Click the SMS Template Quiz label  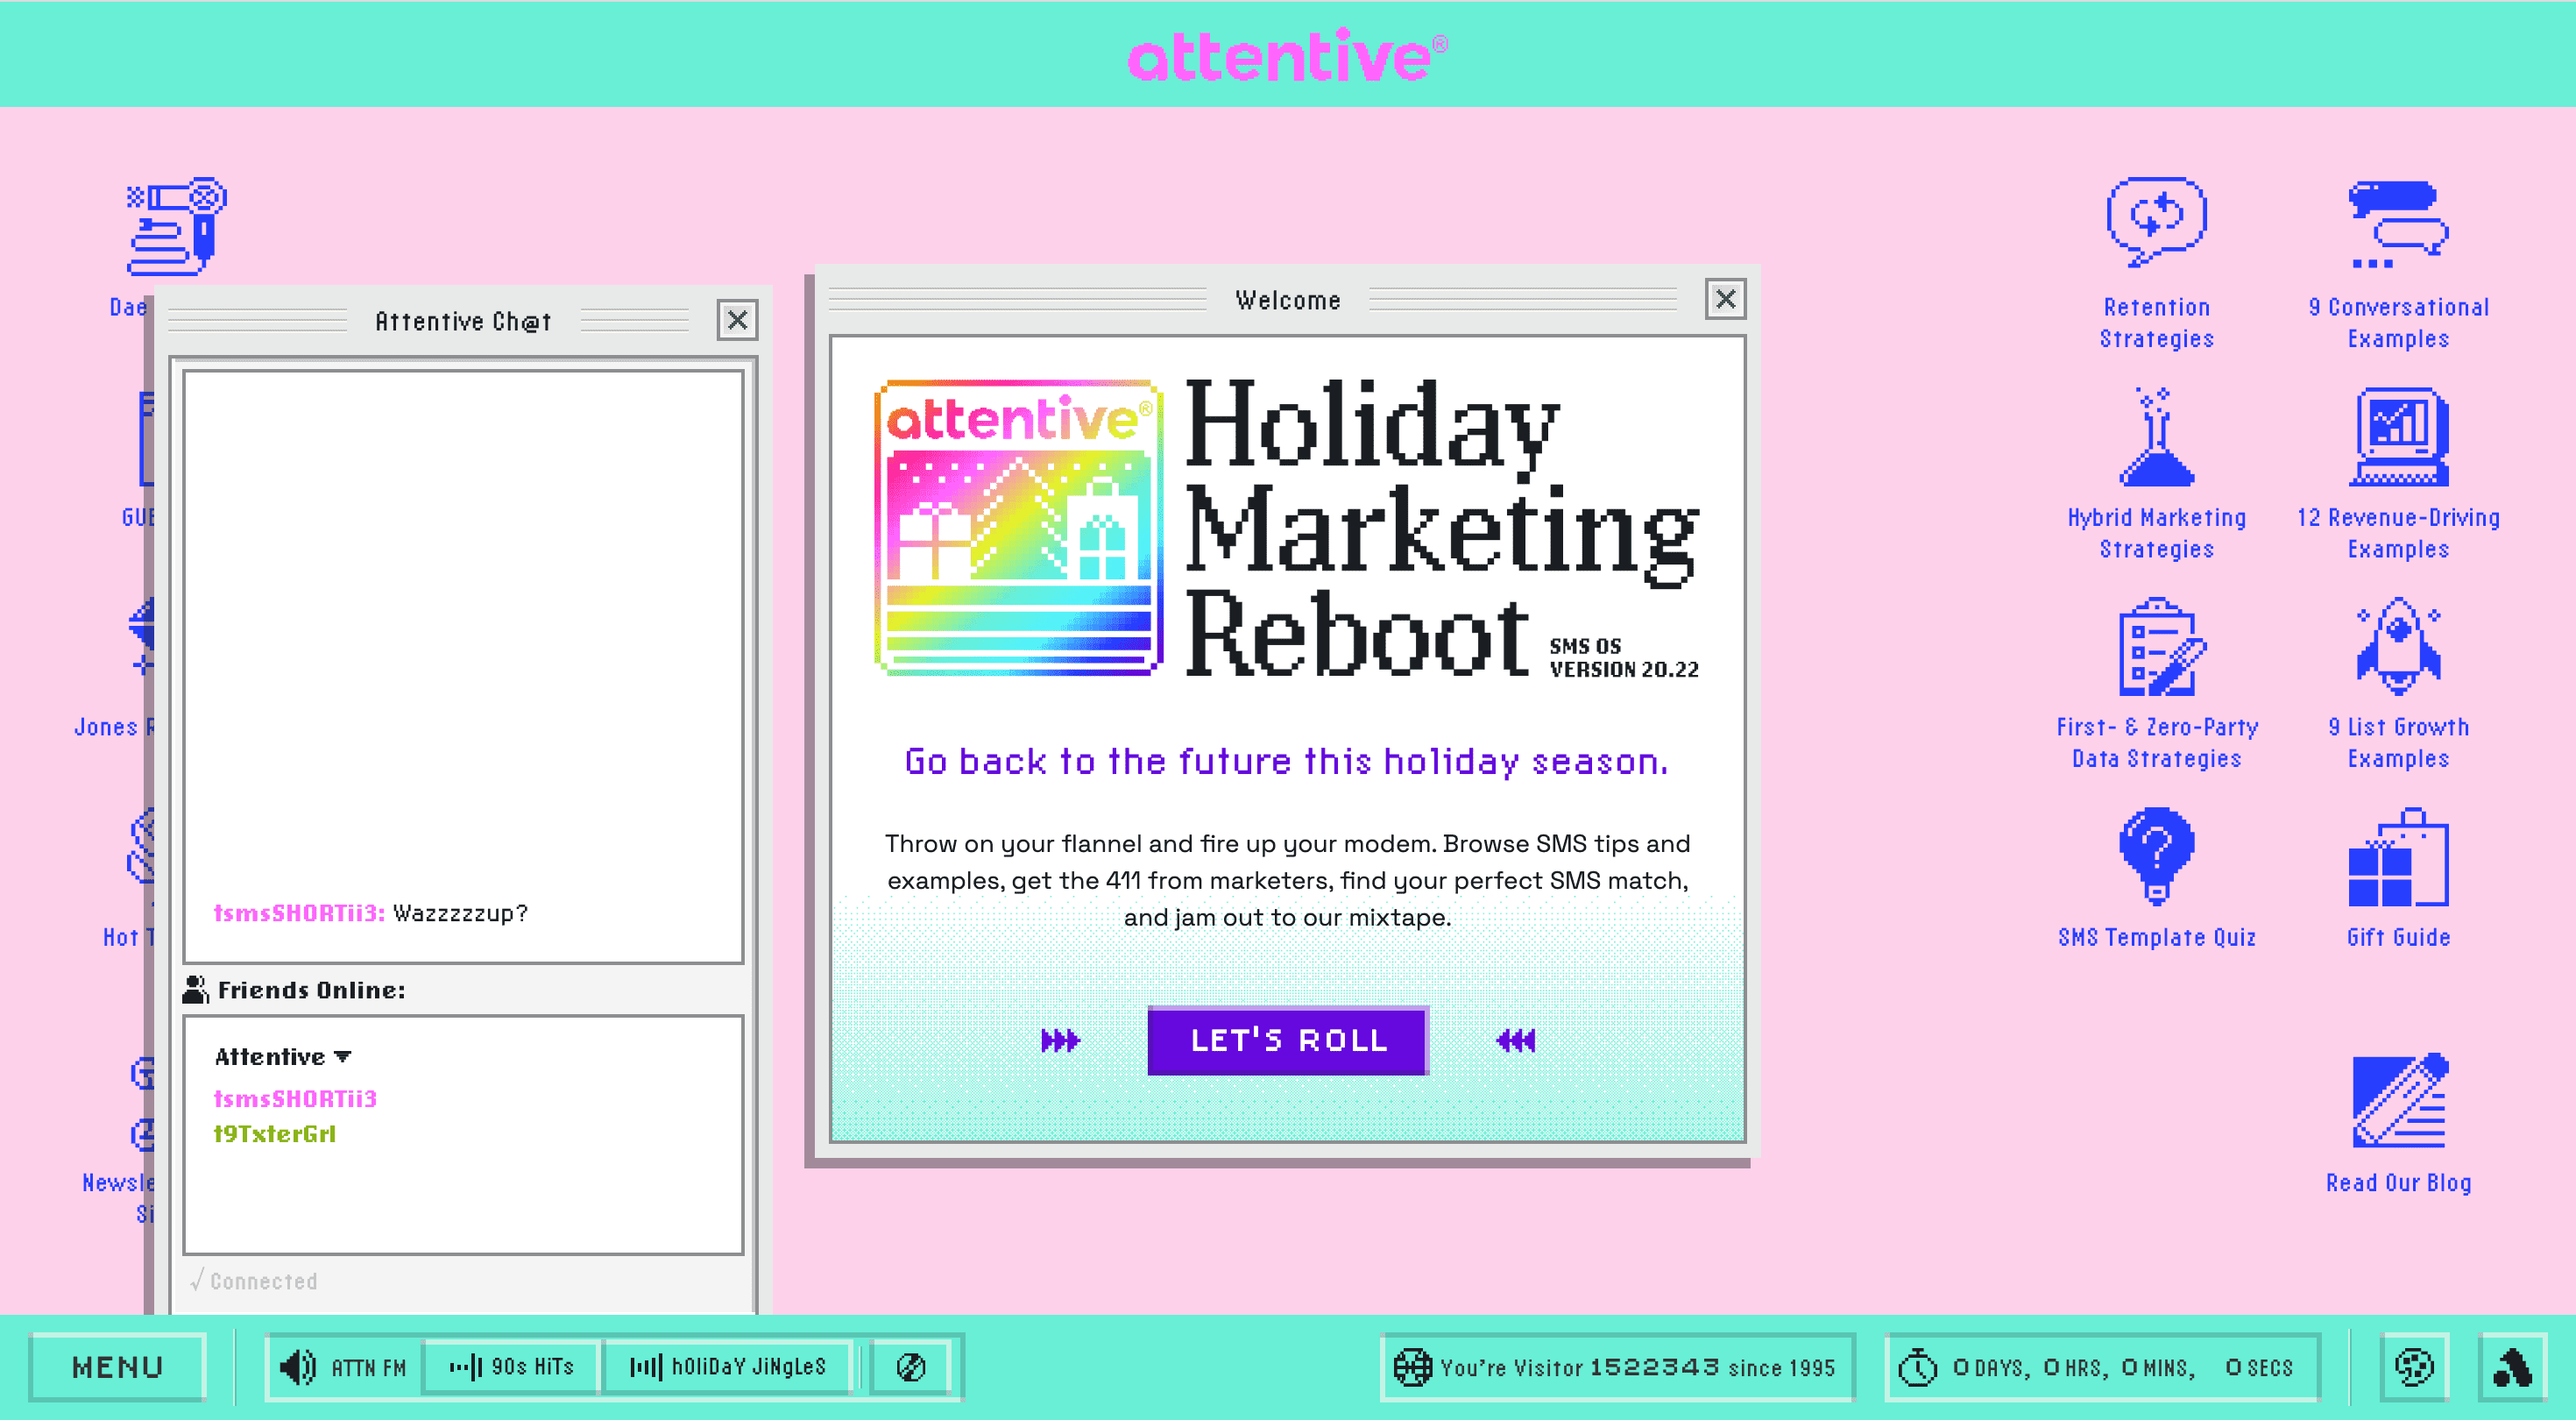[x=2156, y=937]
